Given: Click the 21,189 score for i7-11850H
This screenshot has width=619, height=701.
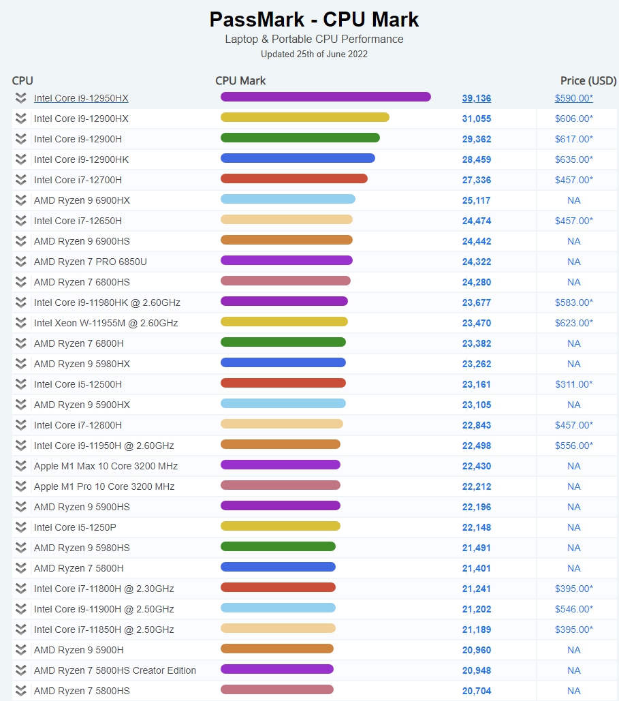Looking at the screenshot, I should click(477, 630).
